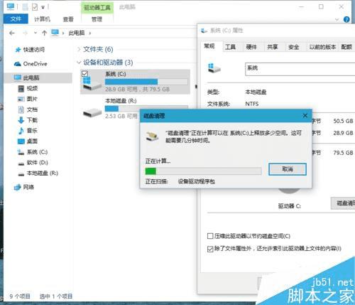Image resolution: width=355 pixels, height=305 pixels.
Task: Click the 驱动器 C: label
Action: 290,206
